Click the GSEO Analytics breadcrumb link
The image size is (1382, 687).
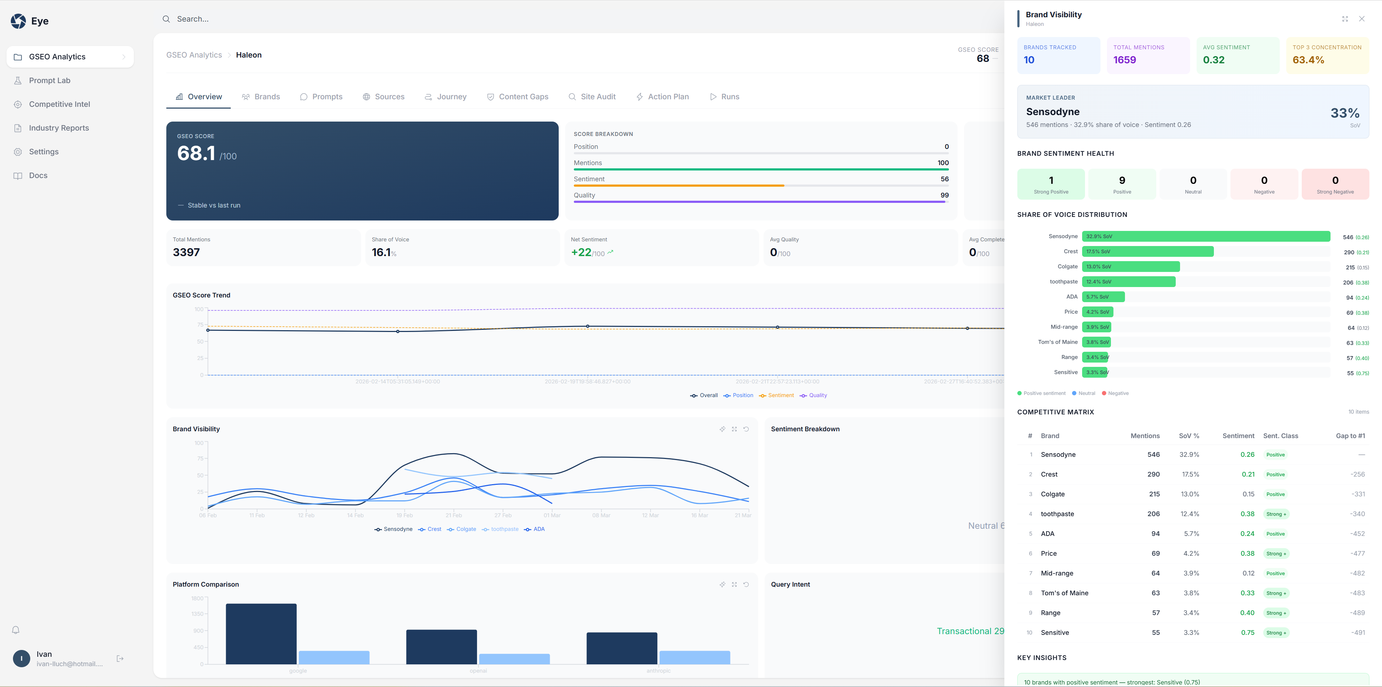(194, 55)
